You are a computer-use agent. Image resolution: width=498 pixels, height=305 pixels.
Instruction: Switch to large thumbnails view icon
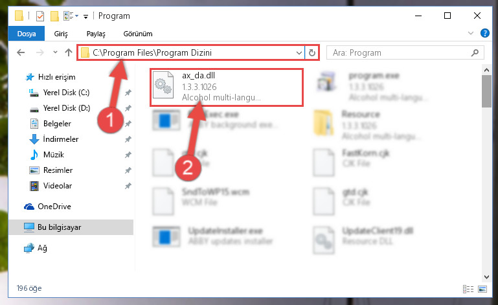coord(482,289)
